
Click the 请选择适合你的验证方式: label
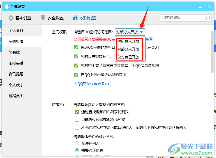coord(94,137)
